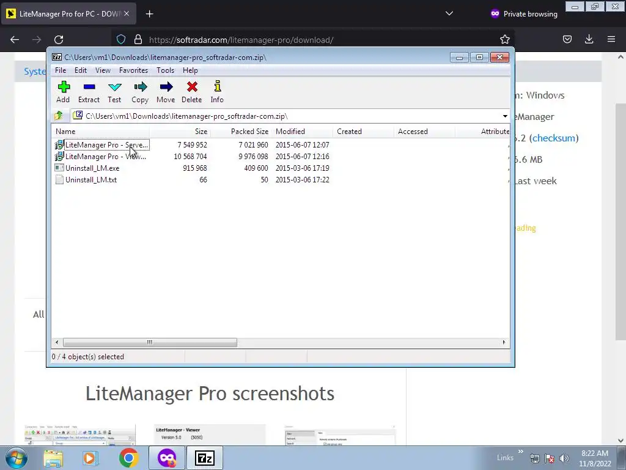This screenshot has height=470, width=626.
Task: Click the network tray icon
Action: (x=534, y=458)
